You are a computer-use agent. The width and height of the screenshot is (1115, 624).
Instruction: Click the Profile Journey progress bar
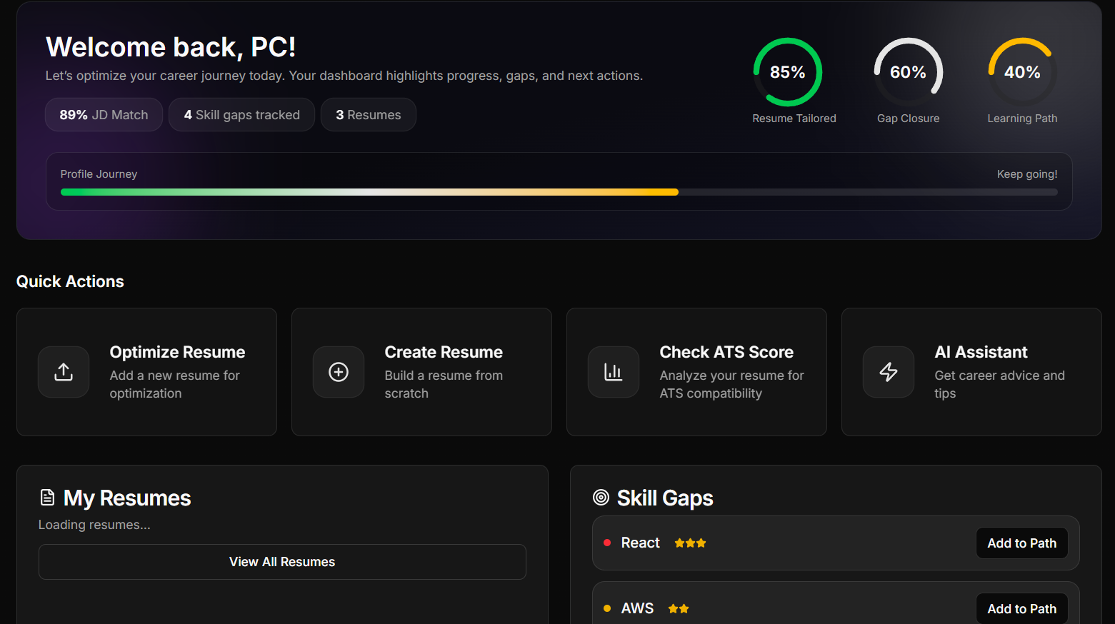click(559, 192)
